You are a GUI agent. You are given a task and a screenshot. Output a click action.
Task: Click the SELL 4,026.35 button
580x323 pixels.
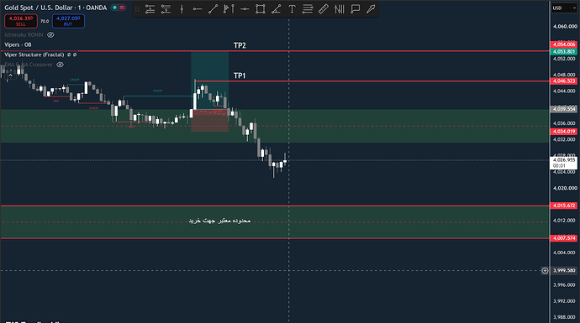(x=21, y=21)
